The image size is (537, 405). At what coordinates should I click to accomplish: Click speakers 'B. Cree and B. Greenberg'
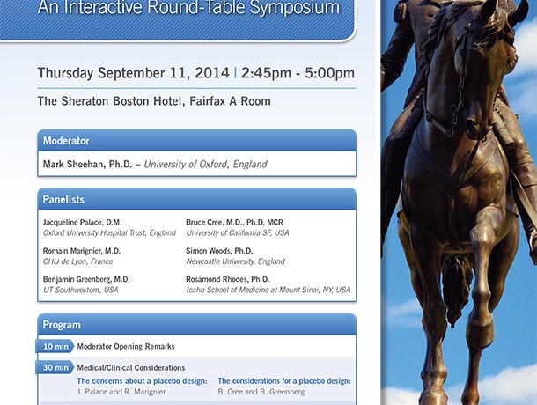tap(261, 392)
